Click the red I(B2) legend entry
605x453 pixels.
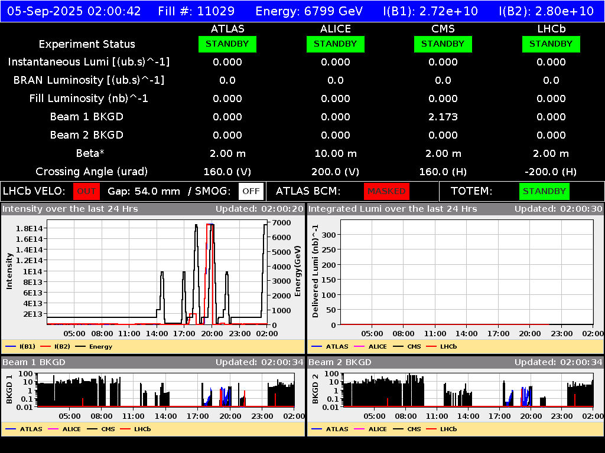point(55,347)
